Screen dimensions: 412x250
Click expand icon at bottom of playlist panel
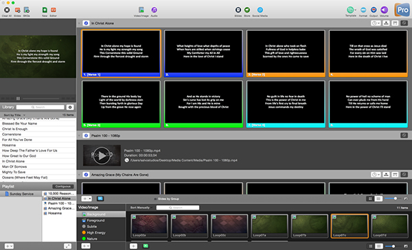67,246
